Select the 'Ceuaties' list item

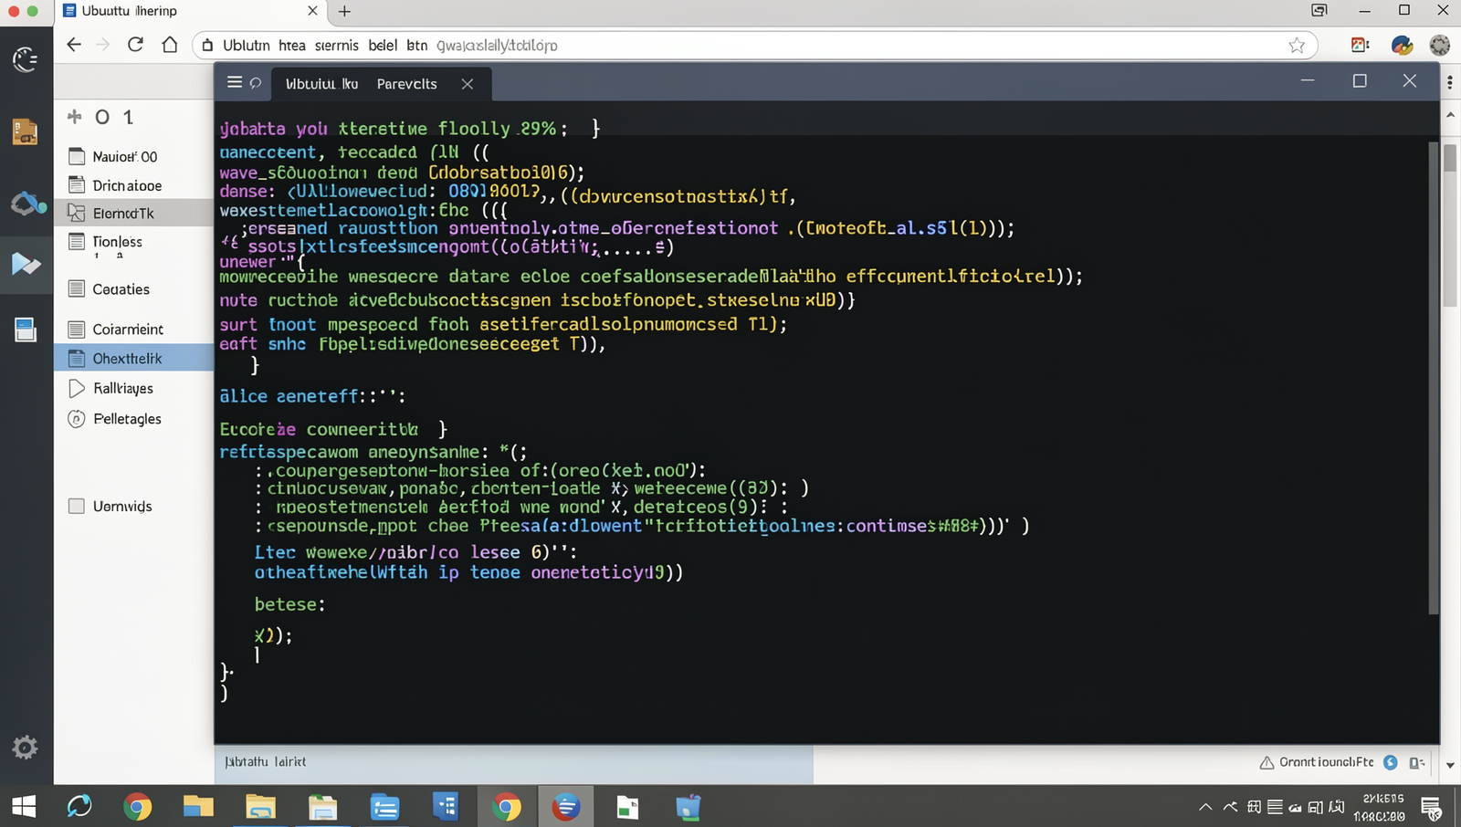click(x=134, y=288)
